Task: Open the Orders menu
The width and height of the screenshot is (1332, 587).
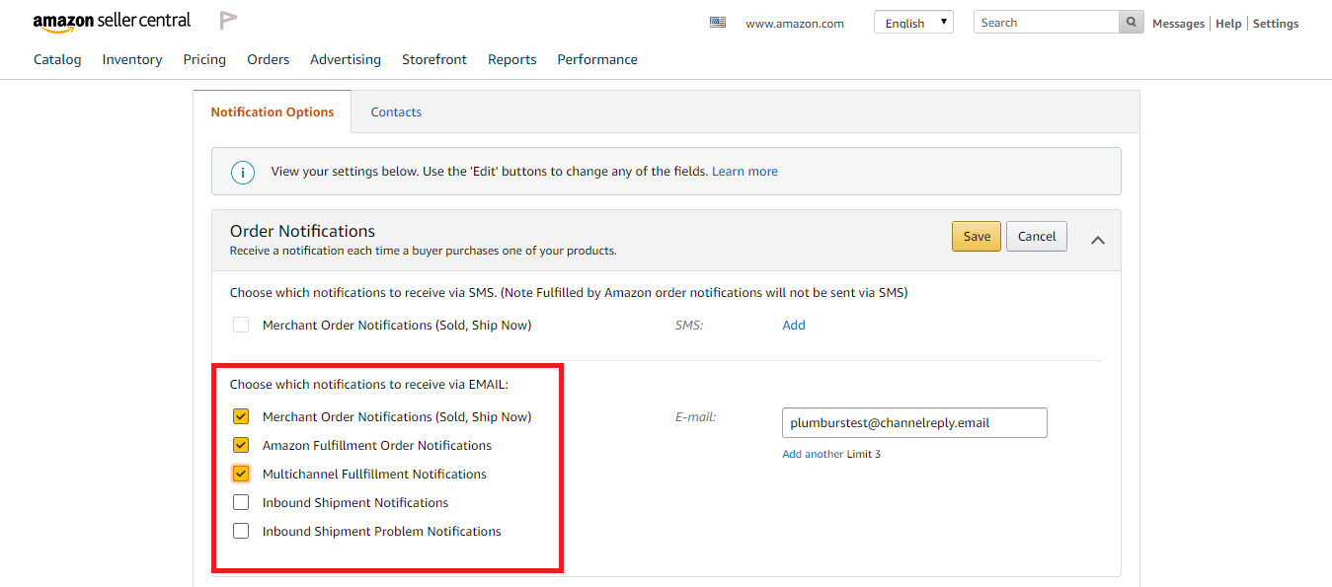Action: pos(269,59)
